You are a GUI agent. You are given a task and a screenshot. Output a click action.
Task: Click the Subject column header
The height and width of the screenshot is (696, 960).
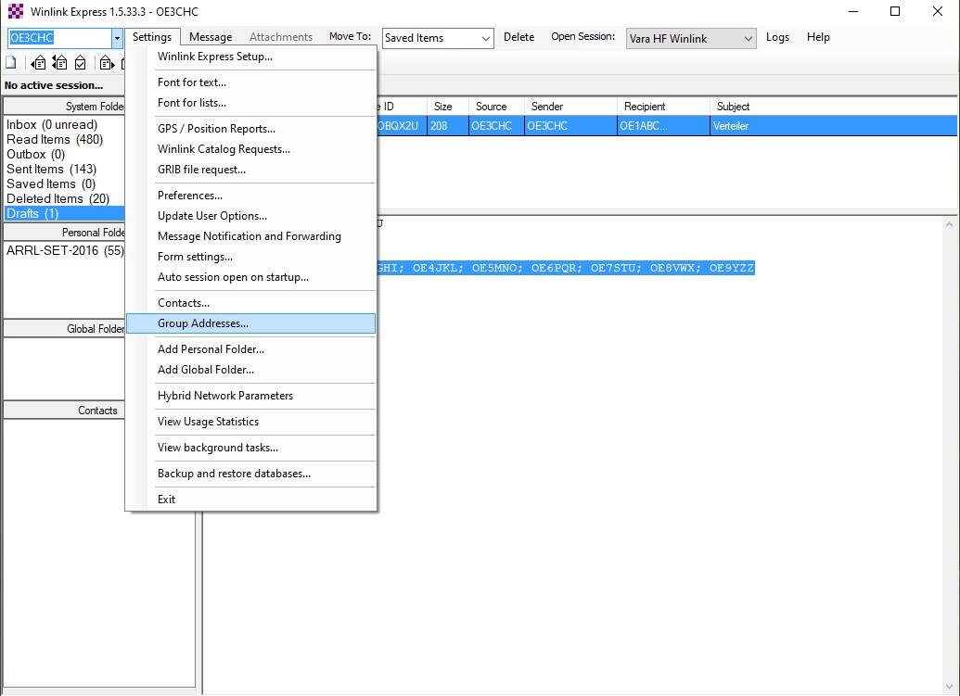click(x=833, y=107)
